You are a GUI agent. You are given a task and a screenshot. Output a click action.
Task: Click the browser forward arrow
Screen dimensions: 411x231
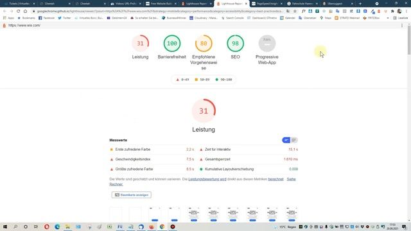[12, 12]
